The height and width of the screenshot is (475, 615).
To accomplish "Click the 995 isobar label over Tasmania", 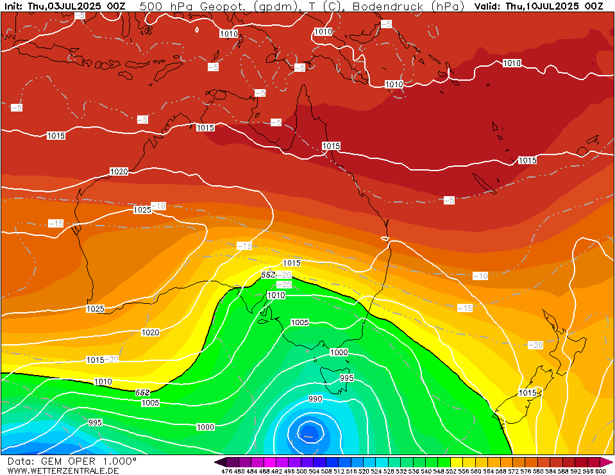I will pyautogui.click(x=347, y=378).
